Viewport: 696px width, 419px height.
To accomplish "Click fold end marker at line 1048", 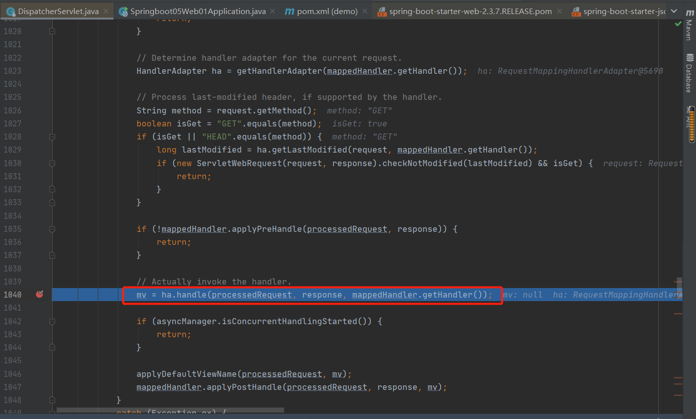I will (52, 400).
